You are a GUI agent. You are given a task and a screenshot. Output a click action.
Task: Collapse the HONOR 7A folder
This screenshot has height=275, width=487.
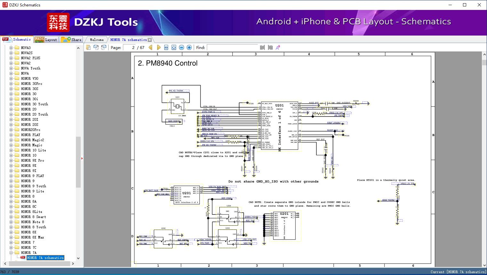[11, 253]
